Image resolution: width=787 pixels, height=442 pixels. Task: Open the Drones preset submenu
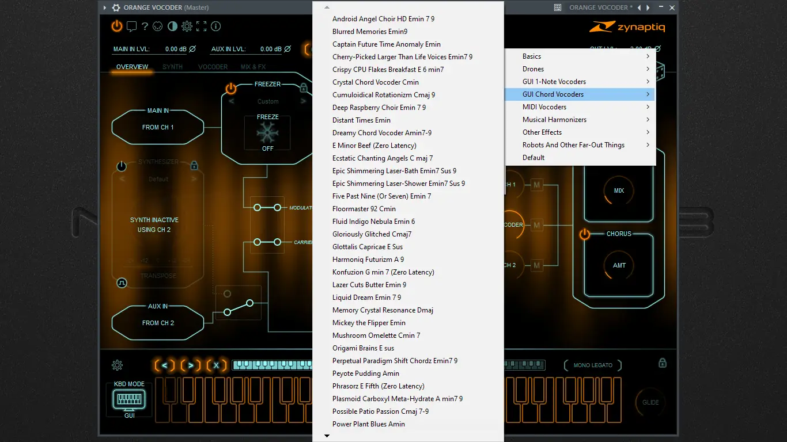(533, 68)
